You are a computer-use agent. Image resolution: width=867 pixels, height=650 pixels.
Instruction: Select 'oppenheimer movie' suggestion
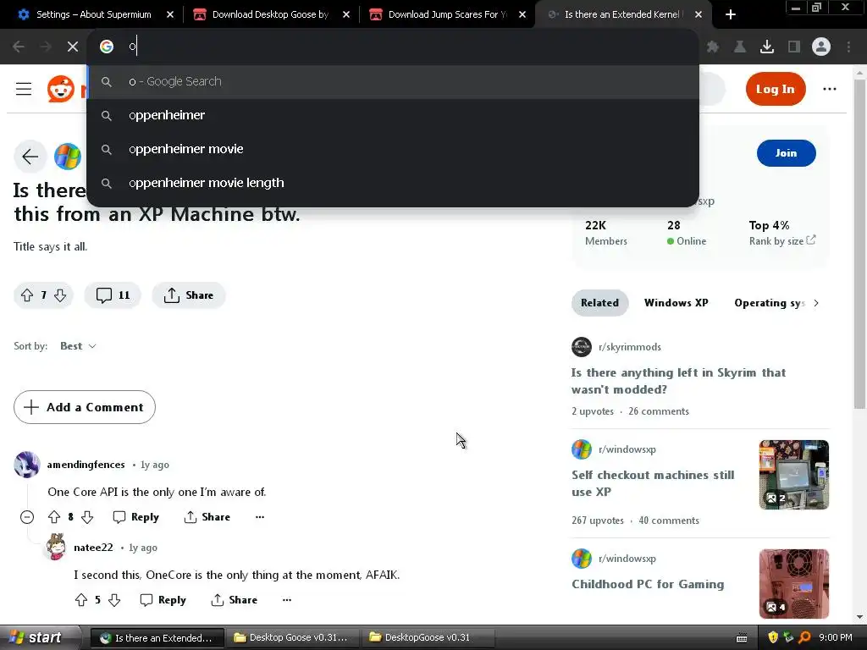pyautogui.click(x=393, y=149)
